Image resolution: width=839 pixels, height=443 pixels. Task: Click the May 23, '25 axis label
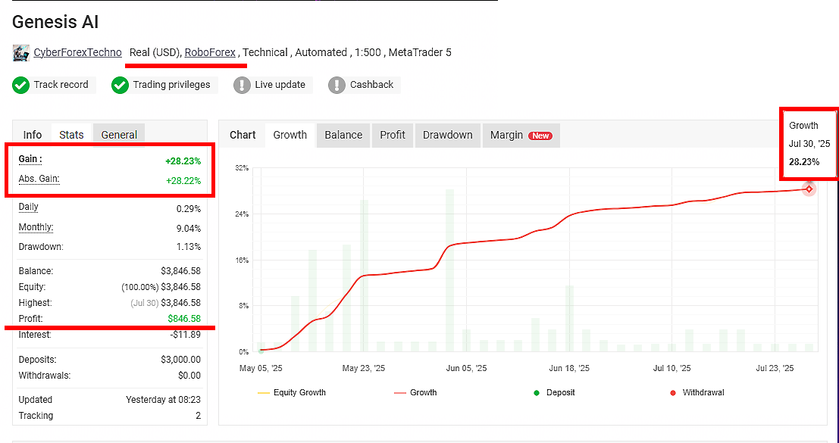click(x=363, y=368)
